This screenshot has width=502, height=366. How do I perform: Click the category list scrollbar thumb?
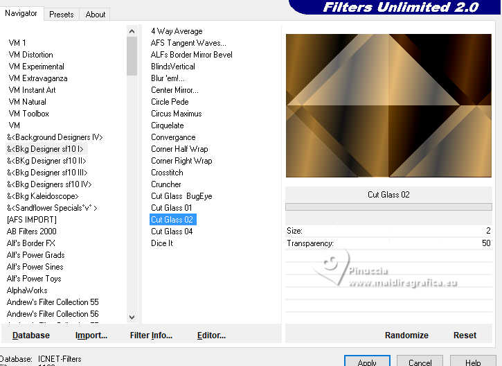point(132,55)
